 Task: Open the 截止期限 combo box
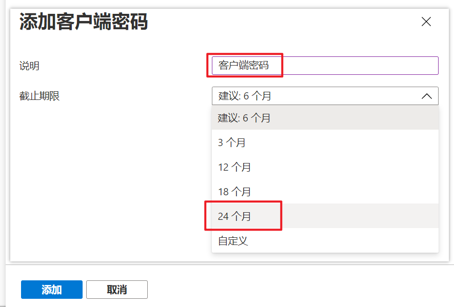click(326, 96)
